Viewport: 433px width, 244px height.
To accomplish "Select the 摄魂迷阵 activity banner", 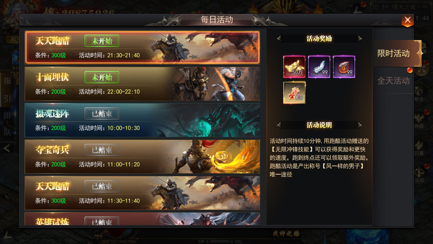I will (142, 120).
